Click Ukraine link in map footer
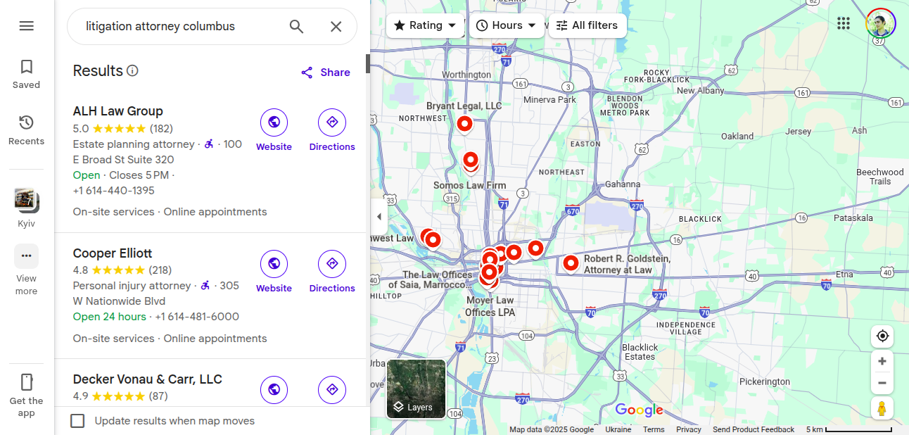The image size is (909, 435). pos(618,429)
